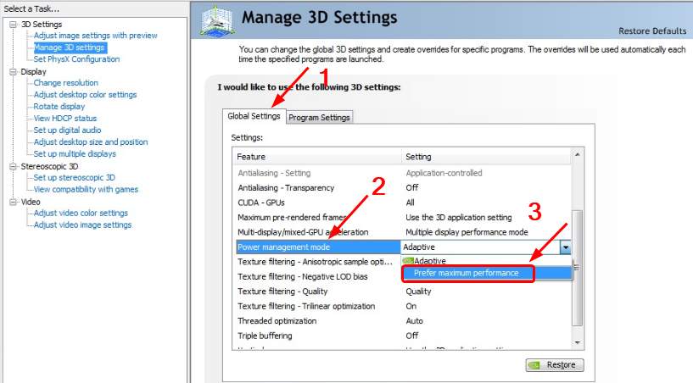Switch to the Program Settings tab

[319, 118]
